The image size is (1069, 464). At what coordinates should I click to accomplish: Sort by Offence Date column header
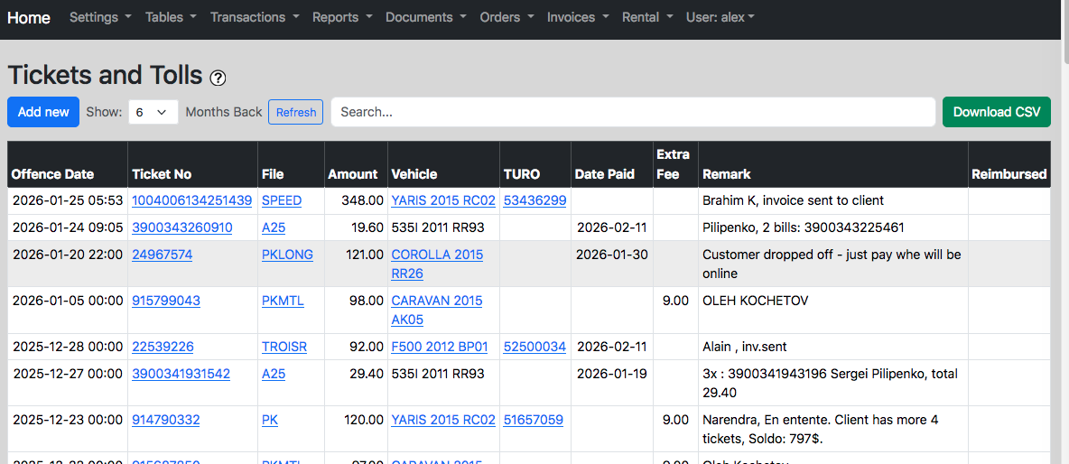[52, 174]
